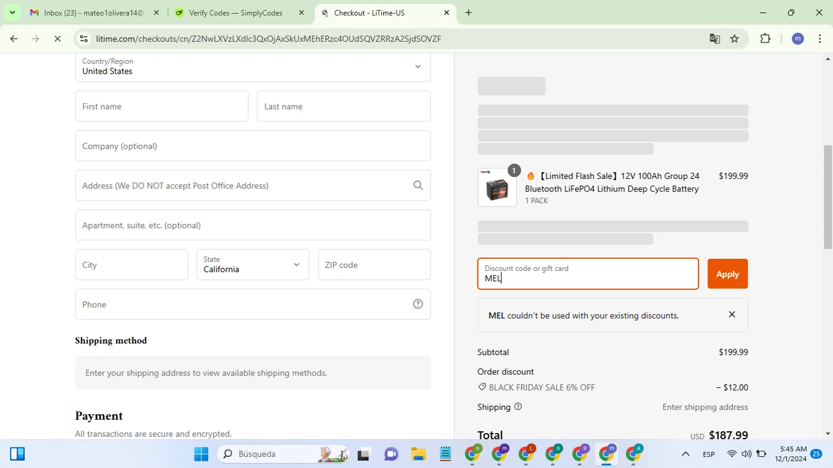Click the battery icon in tray
This screenshot has width=833, height=468.
pos(761,454)
